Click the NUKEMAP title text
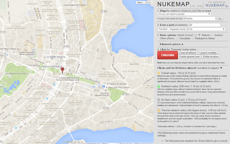Viewport: 230px width, 144px height. 173,4
